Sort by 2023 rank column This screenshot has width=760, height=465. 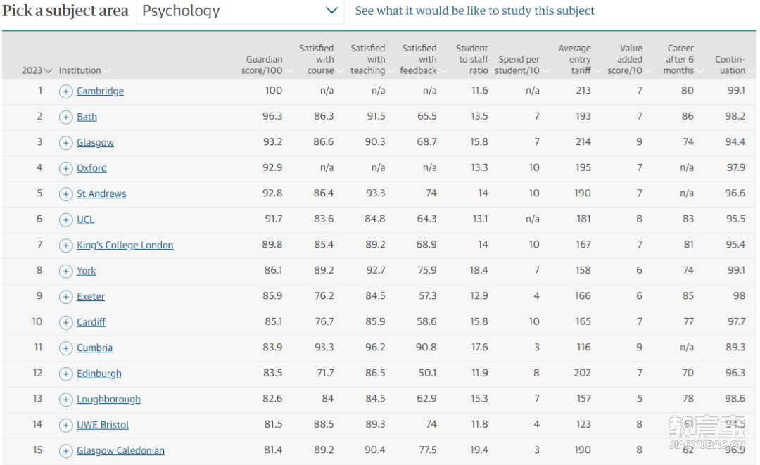click(x=37, y=70)
